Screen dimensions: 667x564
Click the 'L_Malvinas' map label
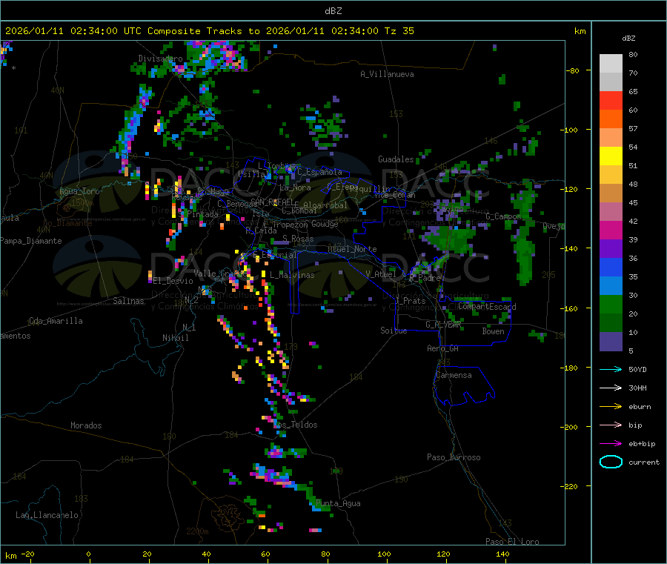point(292,275)
